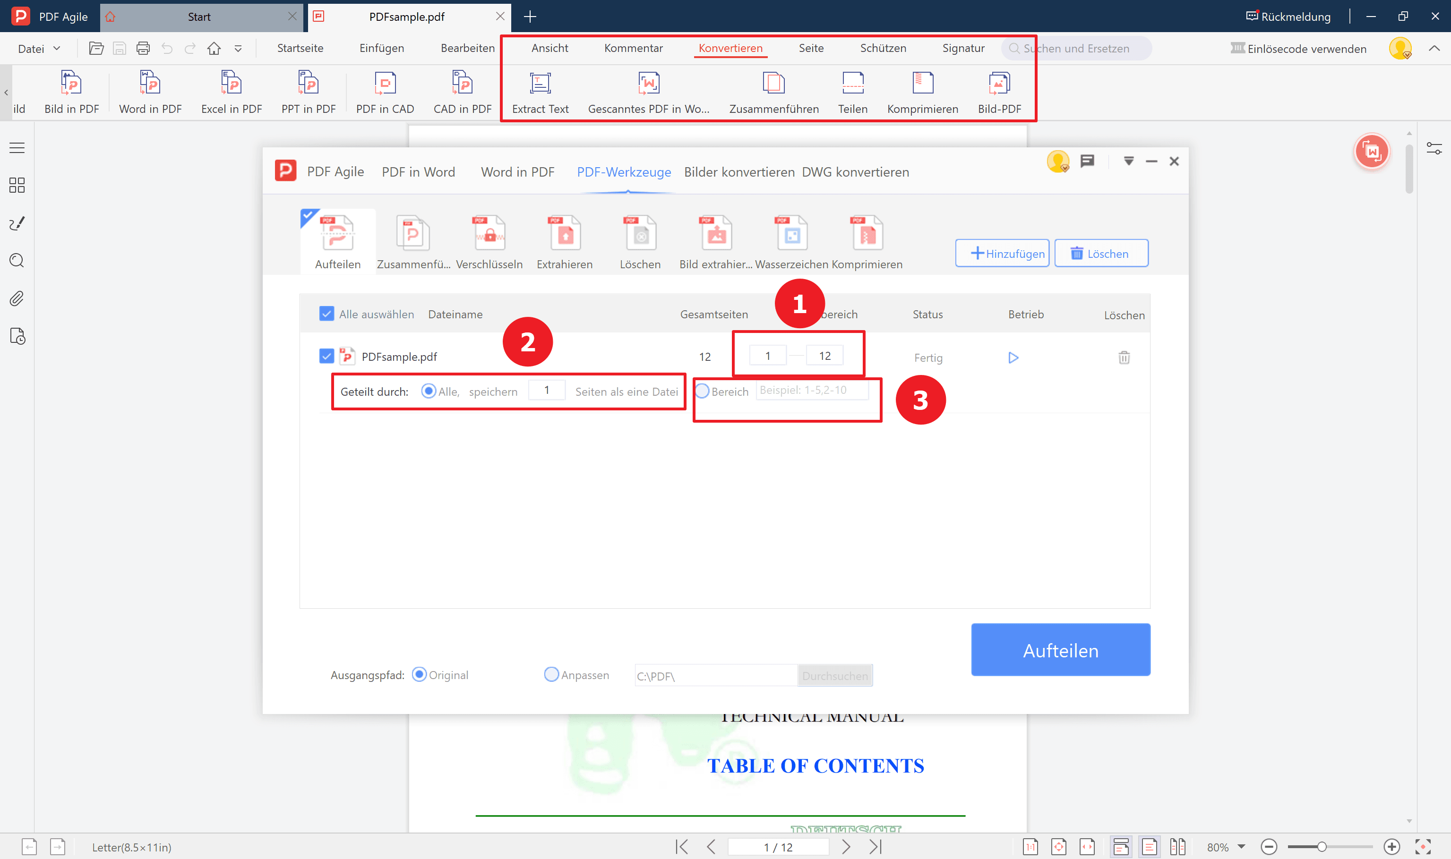Choose Original output path radio

tap(419, 674)
